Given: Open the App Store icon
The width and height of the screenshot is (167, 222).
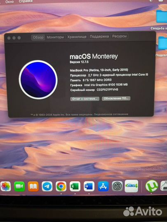Looking at the screenshot, I should pyautogui.click(x=103, y=187).
